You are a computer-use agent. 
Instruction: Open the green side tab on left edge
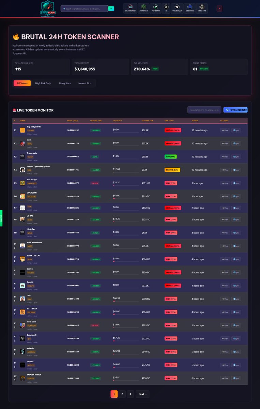coord(1,218)
